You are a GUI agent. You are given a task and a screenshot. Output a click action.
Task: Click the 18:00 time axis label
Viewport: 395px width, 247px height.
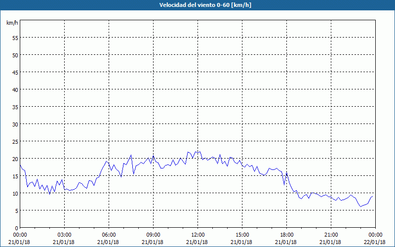click(287, 235)
